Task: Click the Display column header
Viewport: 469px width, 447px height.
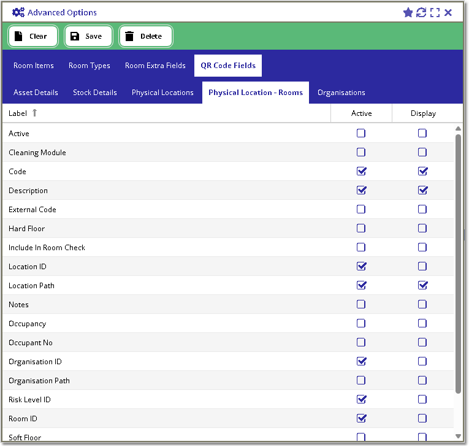Action: pos(423,113)
